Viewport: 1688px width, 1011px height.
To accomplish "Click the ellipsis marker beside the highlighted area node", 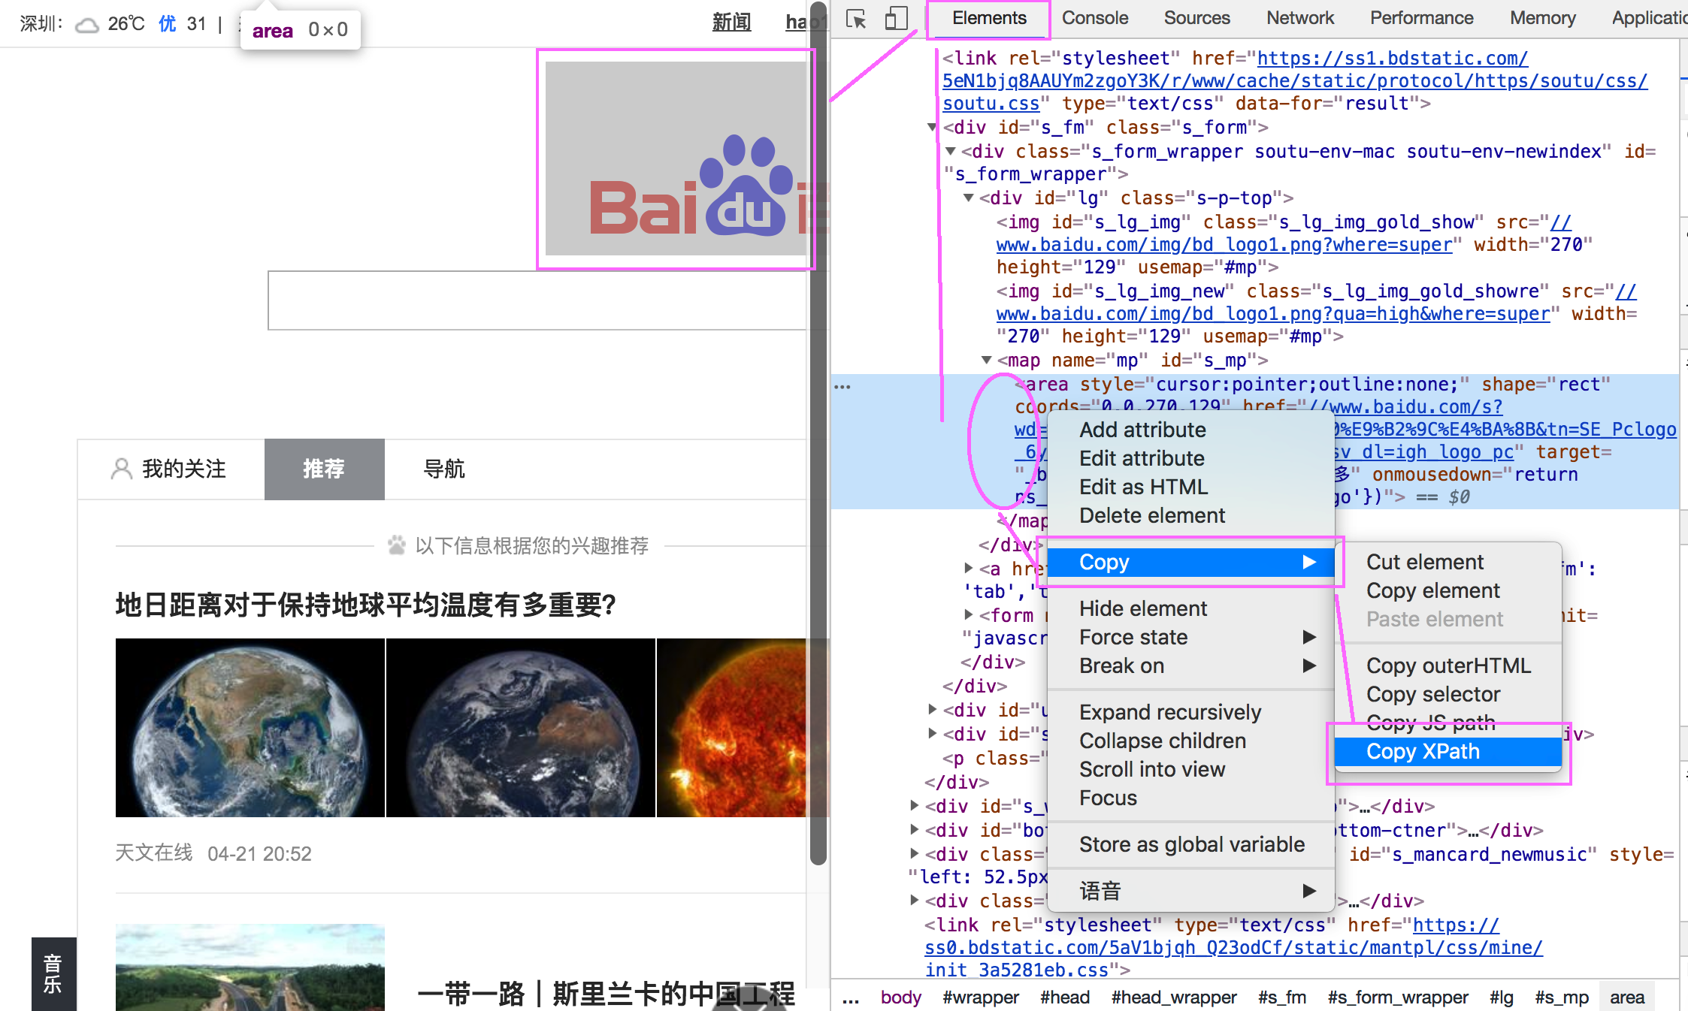I will (842, 385).
